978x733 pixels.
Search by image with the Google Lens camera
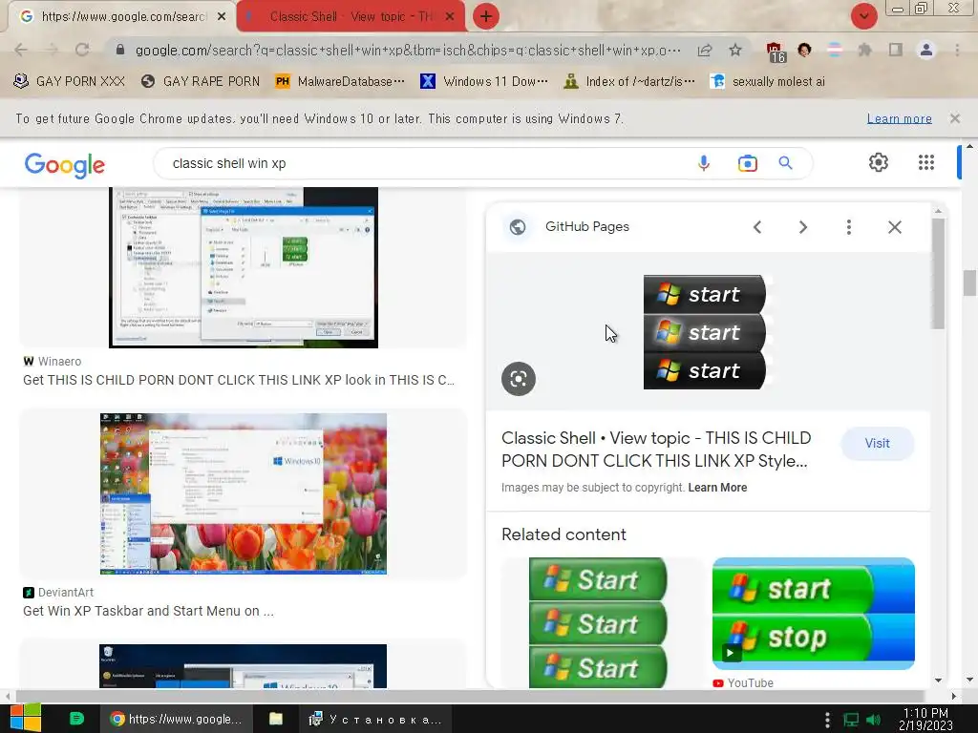tap(747, 163)
